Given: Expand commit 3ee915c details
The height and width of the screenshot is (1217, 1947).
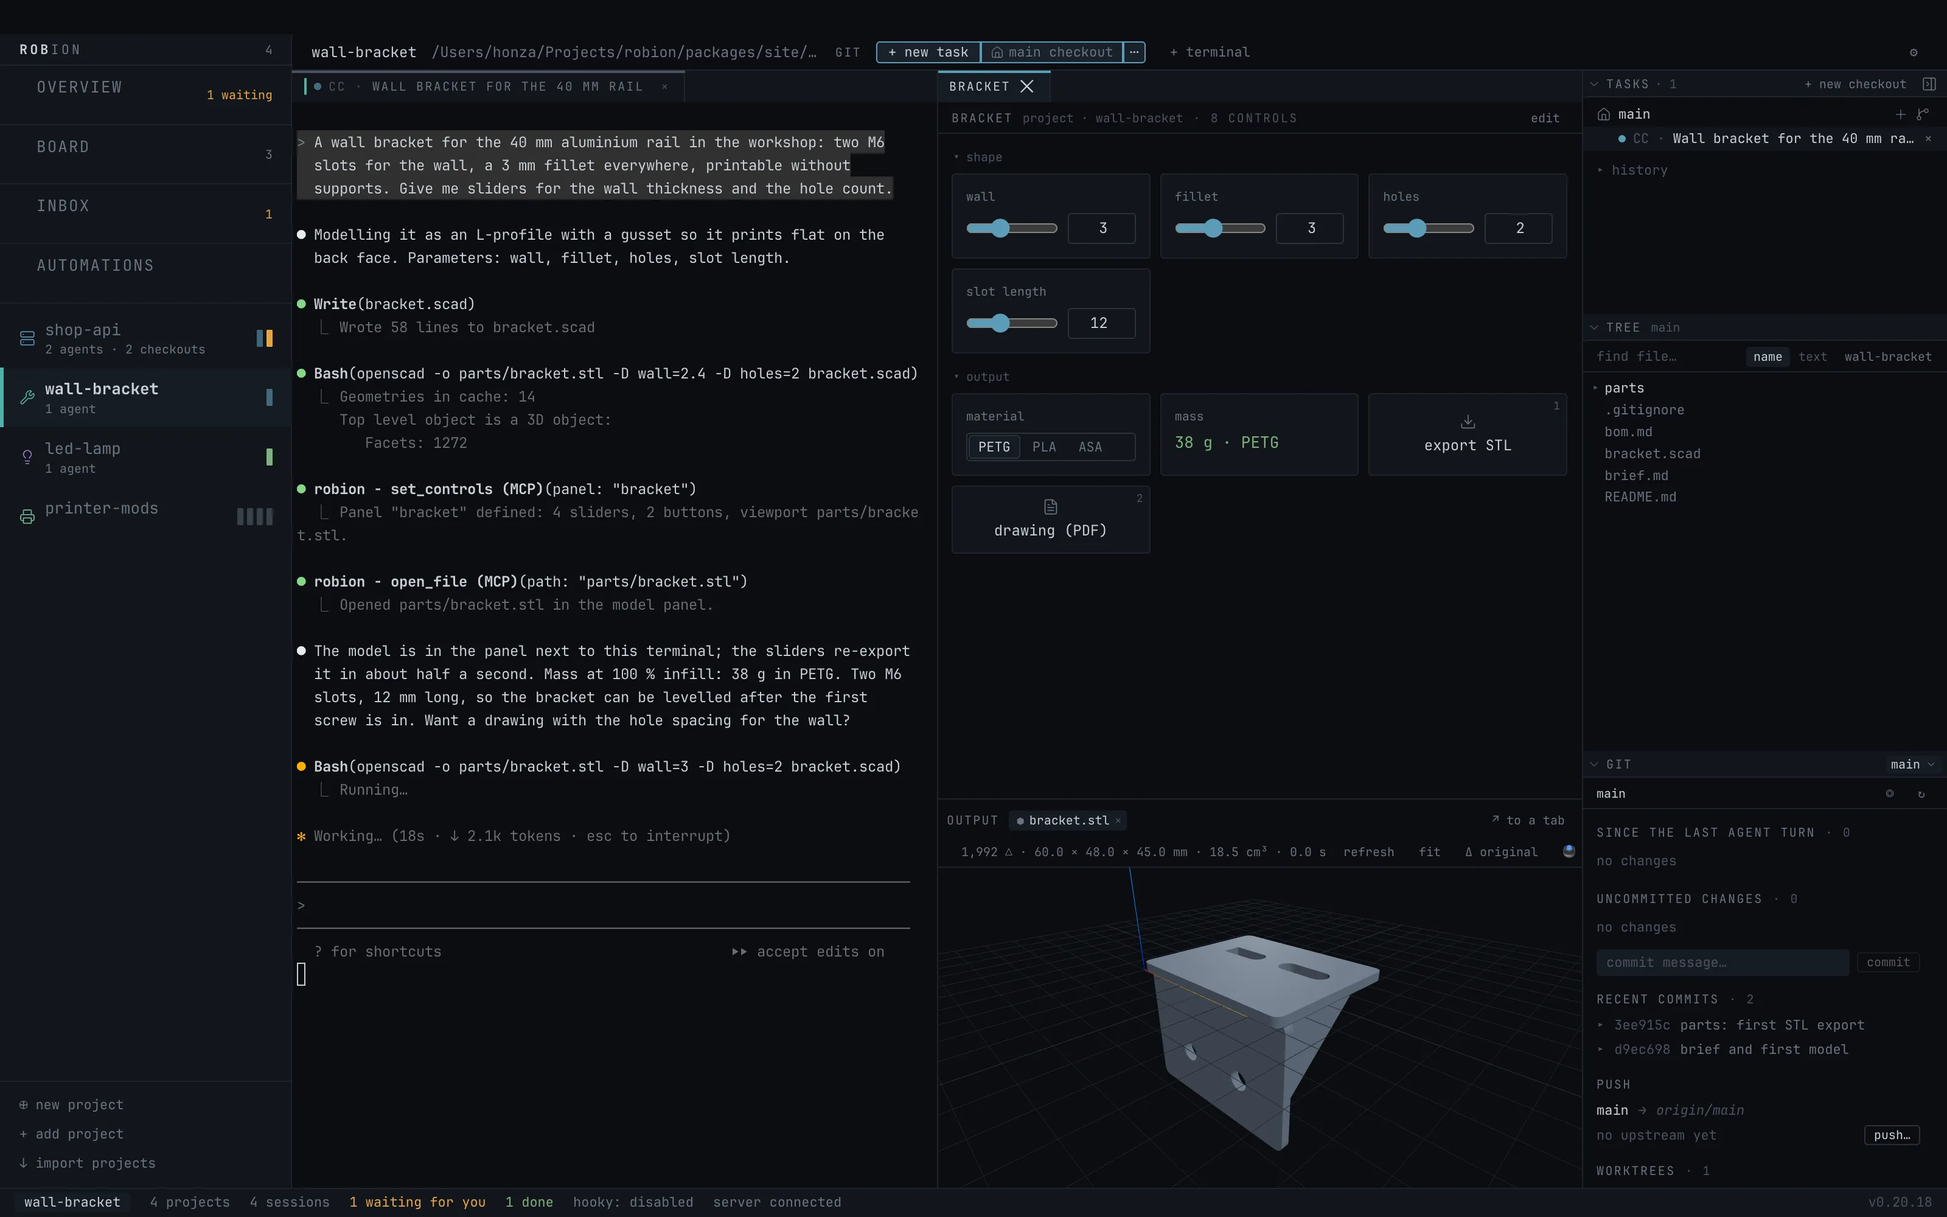Looking at the screenshot, I should tap(1600, 1025).
